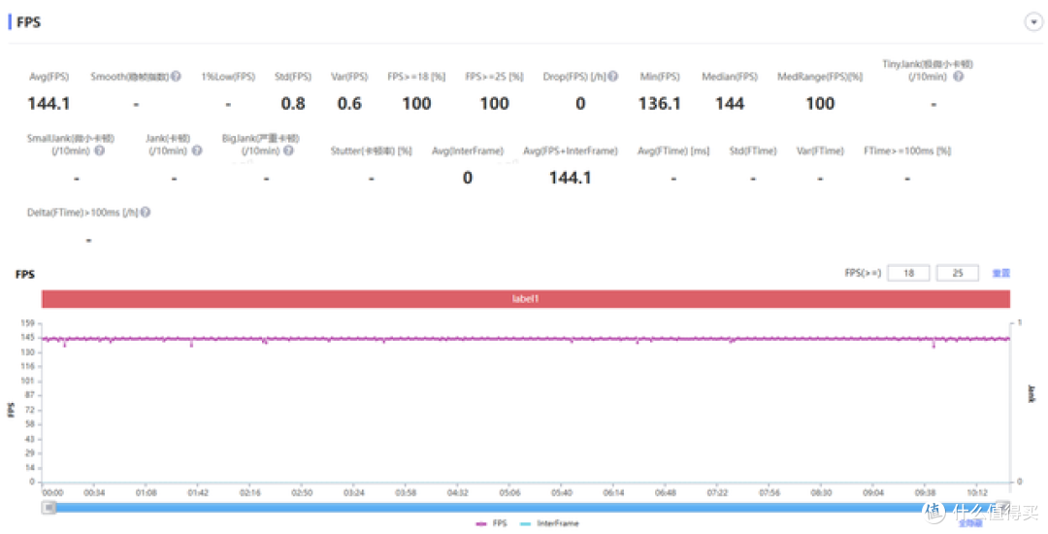Click the Avg(InterFrame) value 0
This screenshot has width=1048, height=534.
coord(467,178)
